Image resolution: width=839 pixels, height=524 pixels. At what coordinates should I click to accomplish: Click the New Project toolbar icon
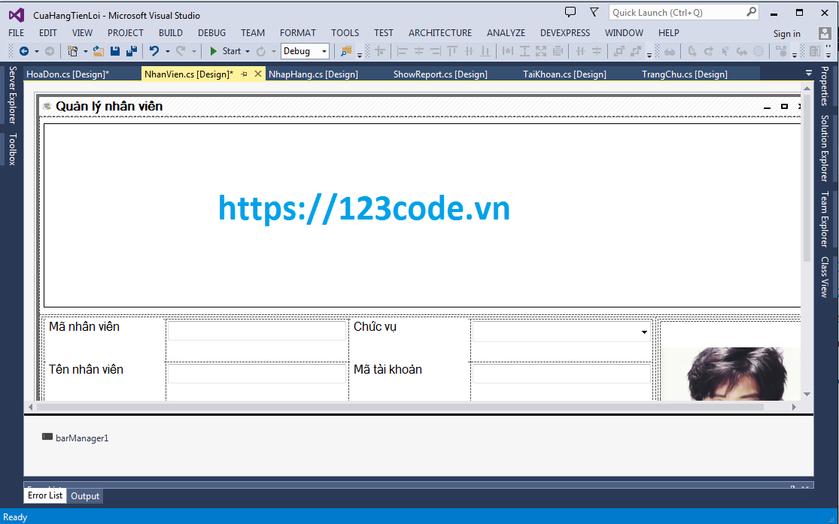click(x=73, y=51)
